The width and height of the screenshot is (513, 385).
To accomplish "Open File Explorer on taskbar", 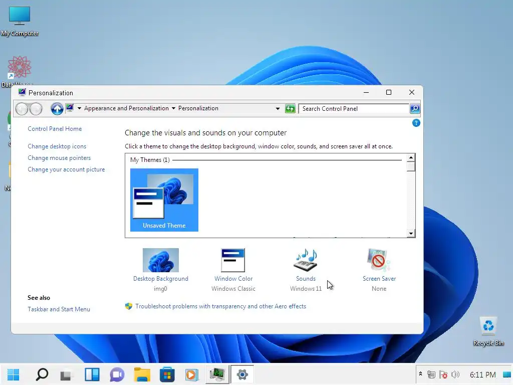I will [x=142, y=374].
